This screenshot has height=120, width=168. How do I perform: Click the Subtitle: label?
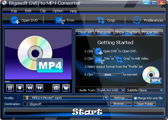tap(133, 90)
